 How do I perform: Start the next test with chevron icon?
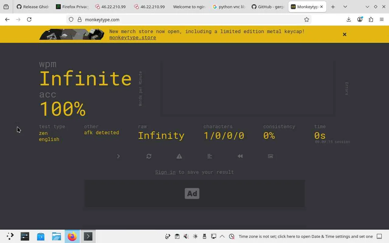tap(119, 156)
